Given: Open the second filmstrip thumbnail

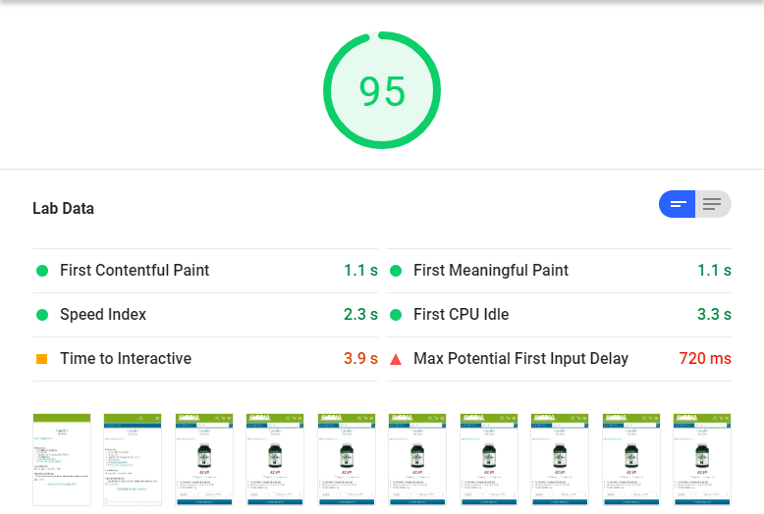Looking at the screenshot, I should 133,459.
